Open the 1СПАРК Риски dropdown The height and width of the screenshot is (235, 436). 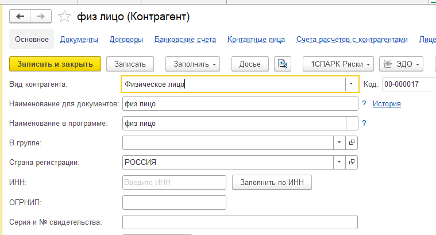(338, 64)
